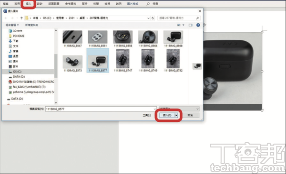Click the small earbuds preview thumbnail beside dialog

pyautogui.click(x=197, y=66)
